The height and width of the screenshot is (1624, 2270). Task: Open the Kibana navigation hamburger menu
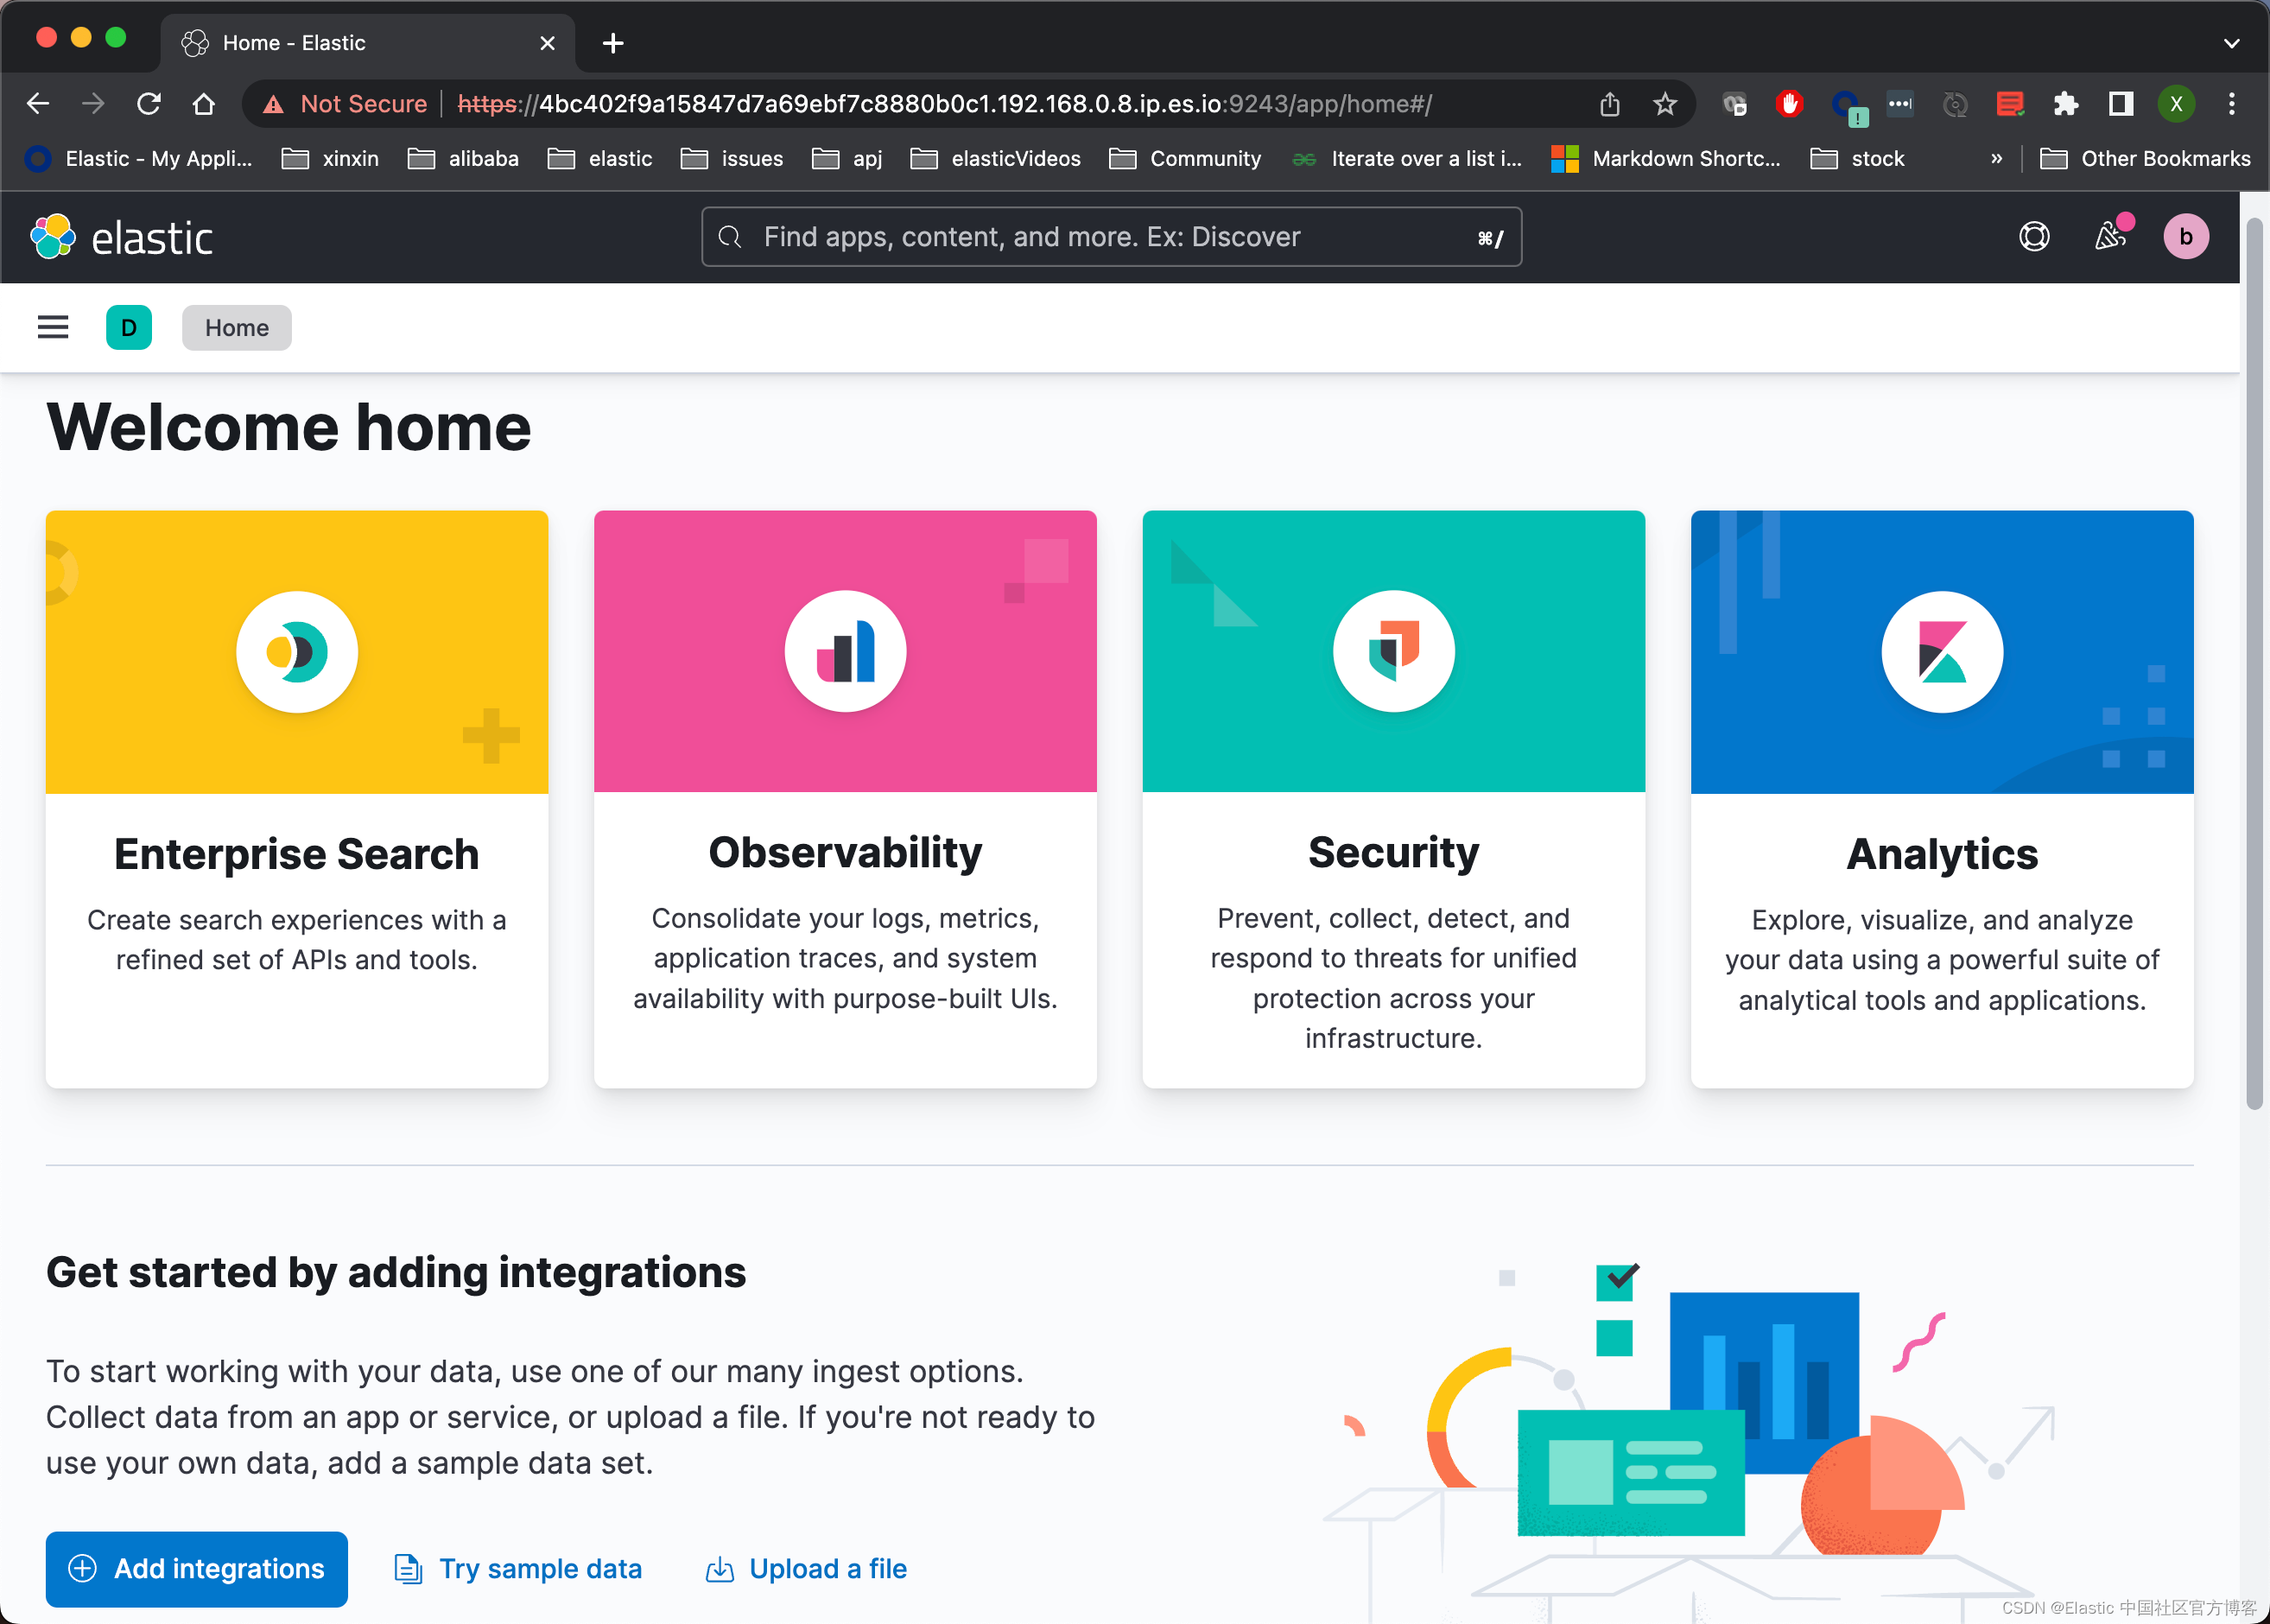[52, 327]
